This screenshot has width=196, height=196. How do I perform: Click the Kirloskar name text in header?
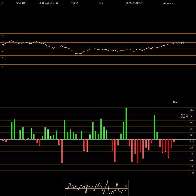tap(168, 3)
